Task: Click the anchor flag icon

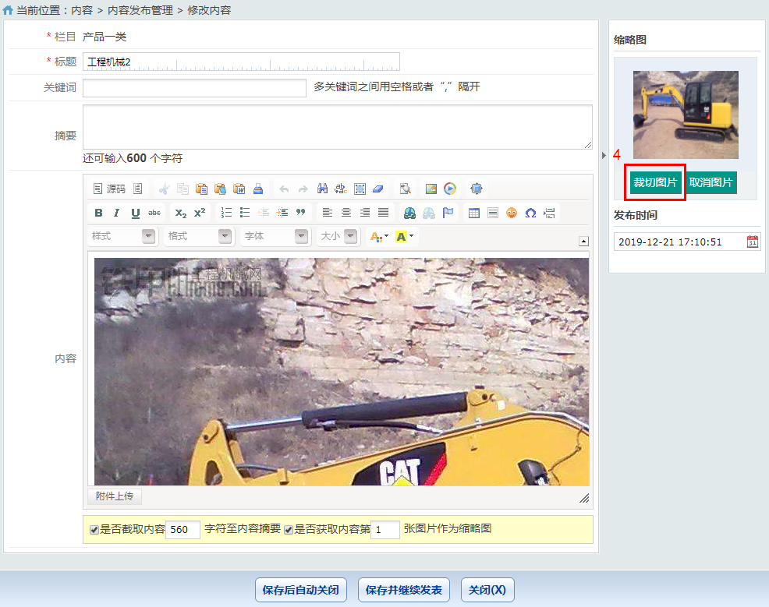Action: 448,213
